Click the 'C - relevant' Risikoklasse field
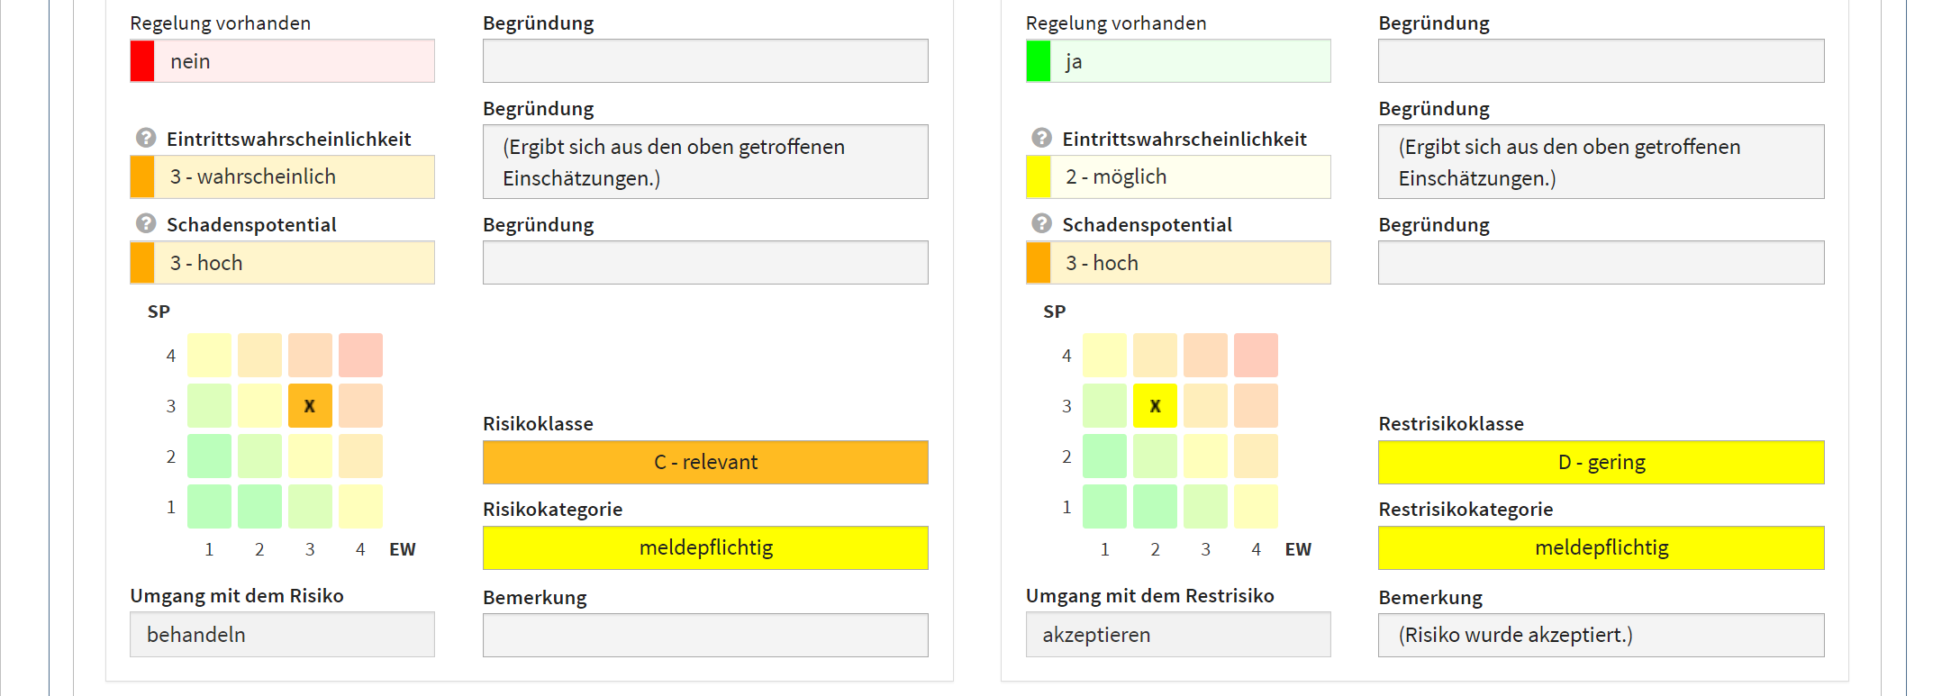The image size is (1951, 696). [705, 462]
